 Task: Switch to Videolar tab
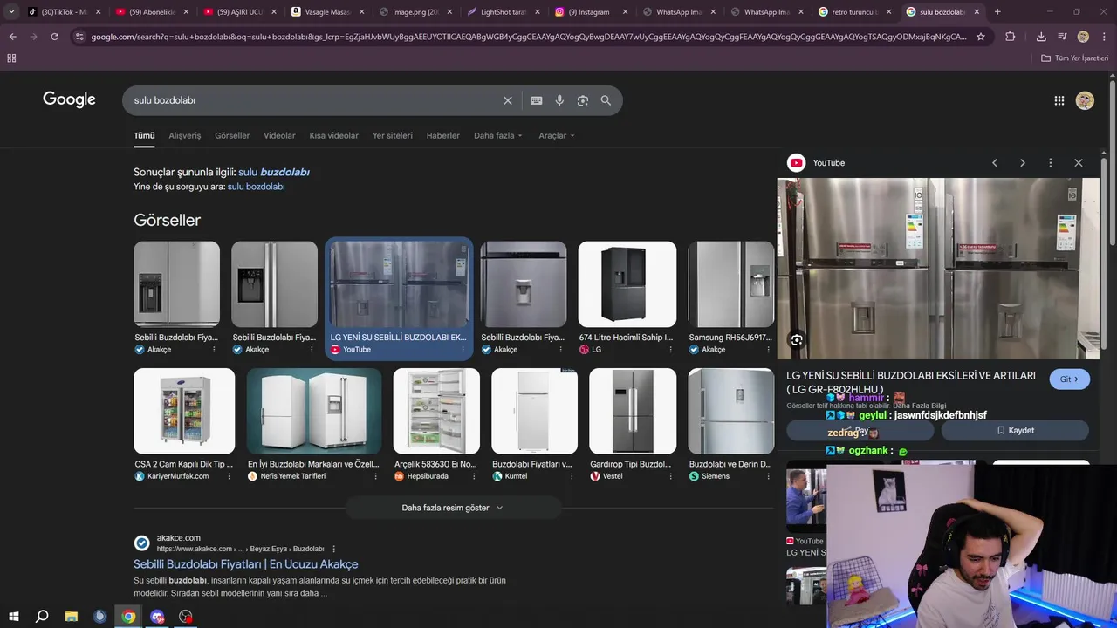tap(279, 136)
